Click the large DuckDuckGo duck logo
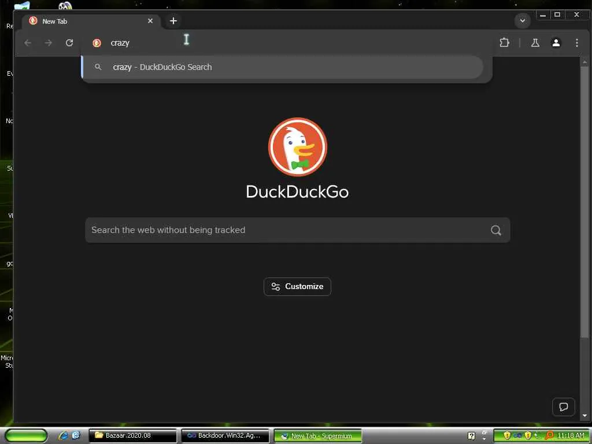The height and width of the screenshot is (444, 592). click(298, 147)
